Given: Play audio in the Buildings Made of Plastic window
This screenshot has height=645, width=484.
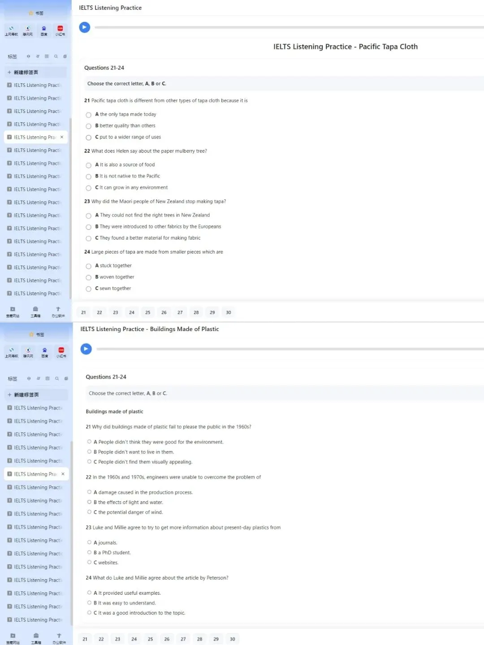Looking at the screenshot, I should pos(86,349).
